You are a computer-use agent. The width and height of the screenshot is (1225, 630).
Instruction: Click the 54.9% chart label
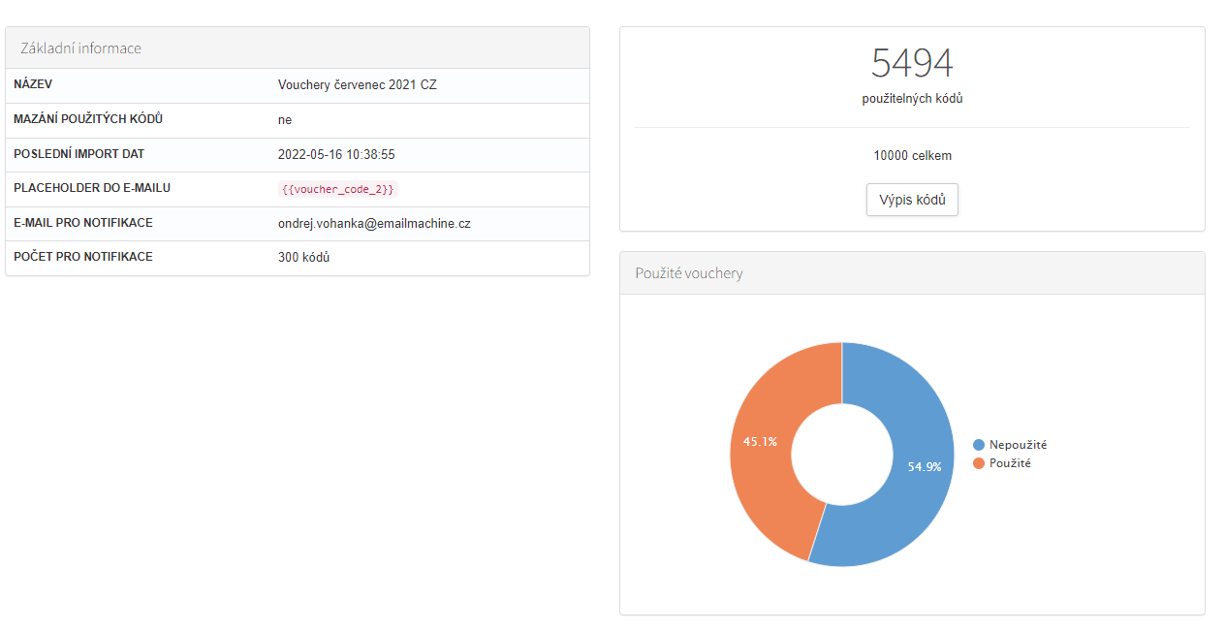pyautogui.click(x=924, y=466)
